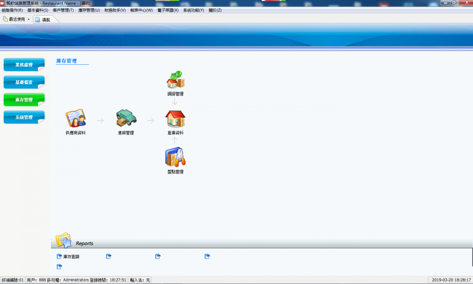473x284 pixels.
Task: Open the 調撥管理 transfer icon
Action: (175, 80)
